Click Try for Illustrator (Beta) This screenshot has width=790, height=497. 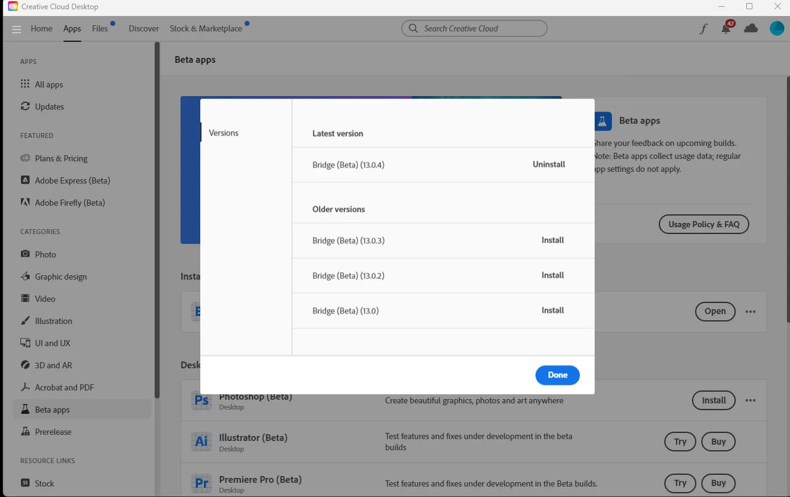[680, 442]
